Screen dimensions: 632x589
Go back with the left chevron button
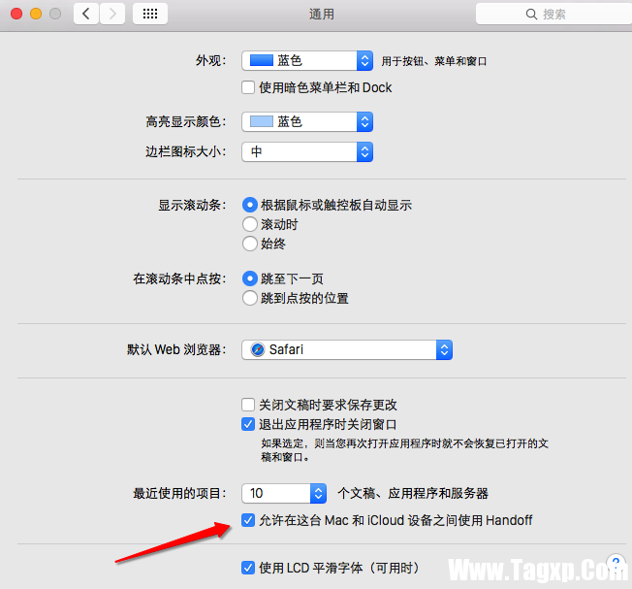pos(86,15)
